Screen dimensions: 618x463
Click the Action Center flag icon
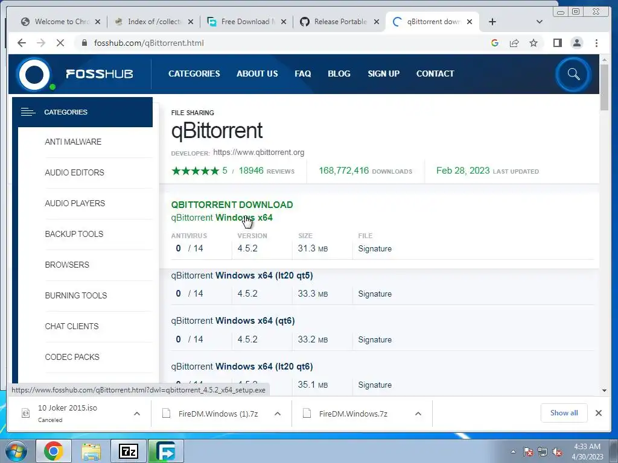point(528,452)
